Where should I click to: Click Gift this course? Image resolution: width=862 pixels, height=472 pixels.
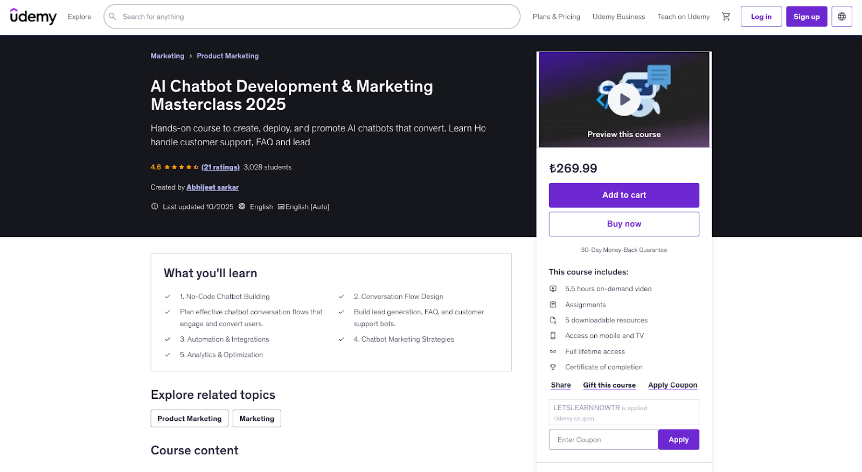609,385
